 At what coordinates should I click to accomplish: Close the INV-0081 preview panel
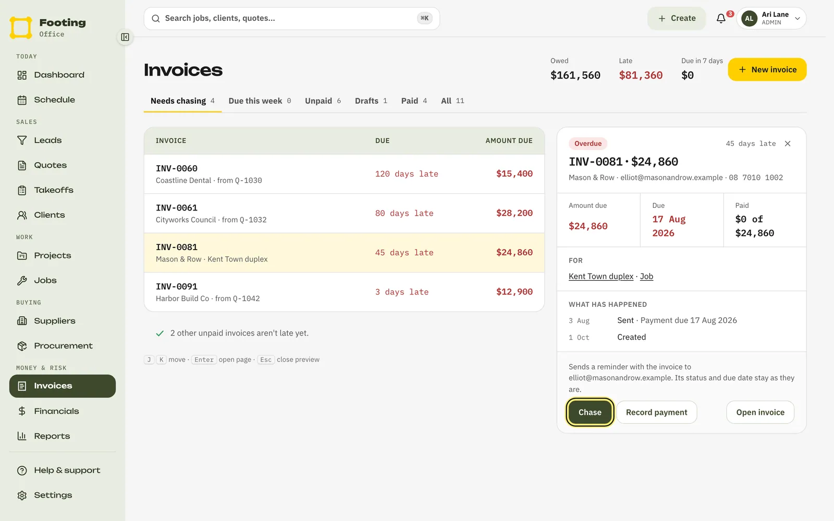coord(788,144)
